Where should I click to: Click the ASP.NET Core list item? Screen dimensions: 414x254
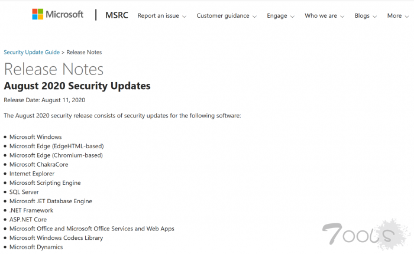pos(28,220)
